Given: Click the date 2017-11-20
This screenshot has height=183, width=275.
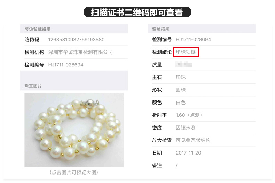Looking at the screenshot, I should [188, 153].
